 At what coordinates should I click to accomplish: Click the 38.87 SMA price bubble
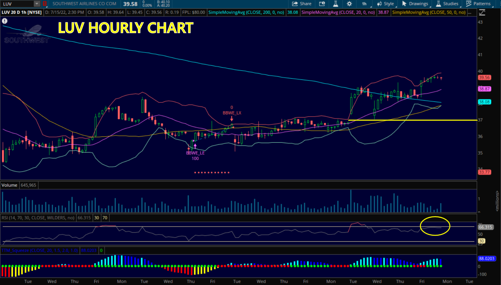point(484,89)
